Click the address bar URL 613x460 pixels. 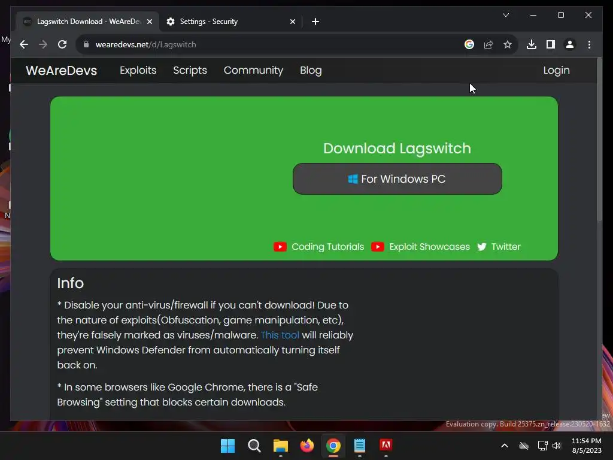tap(146, 44)
